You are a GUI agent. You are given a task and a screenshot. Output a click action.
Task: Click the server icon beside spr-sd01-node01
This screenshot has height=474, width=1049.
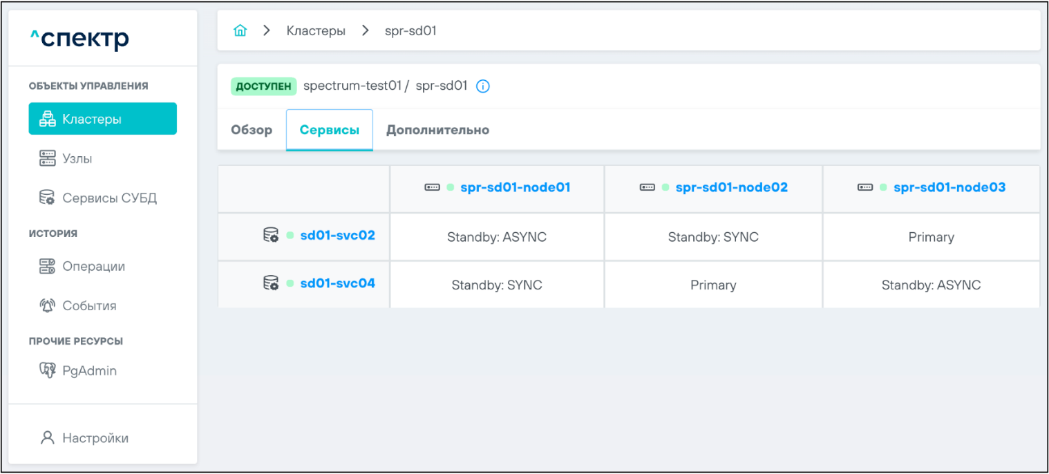click(432, 187)
